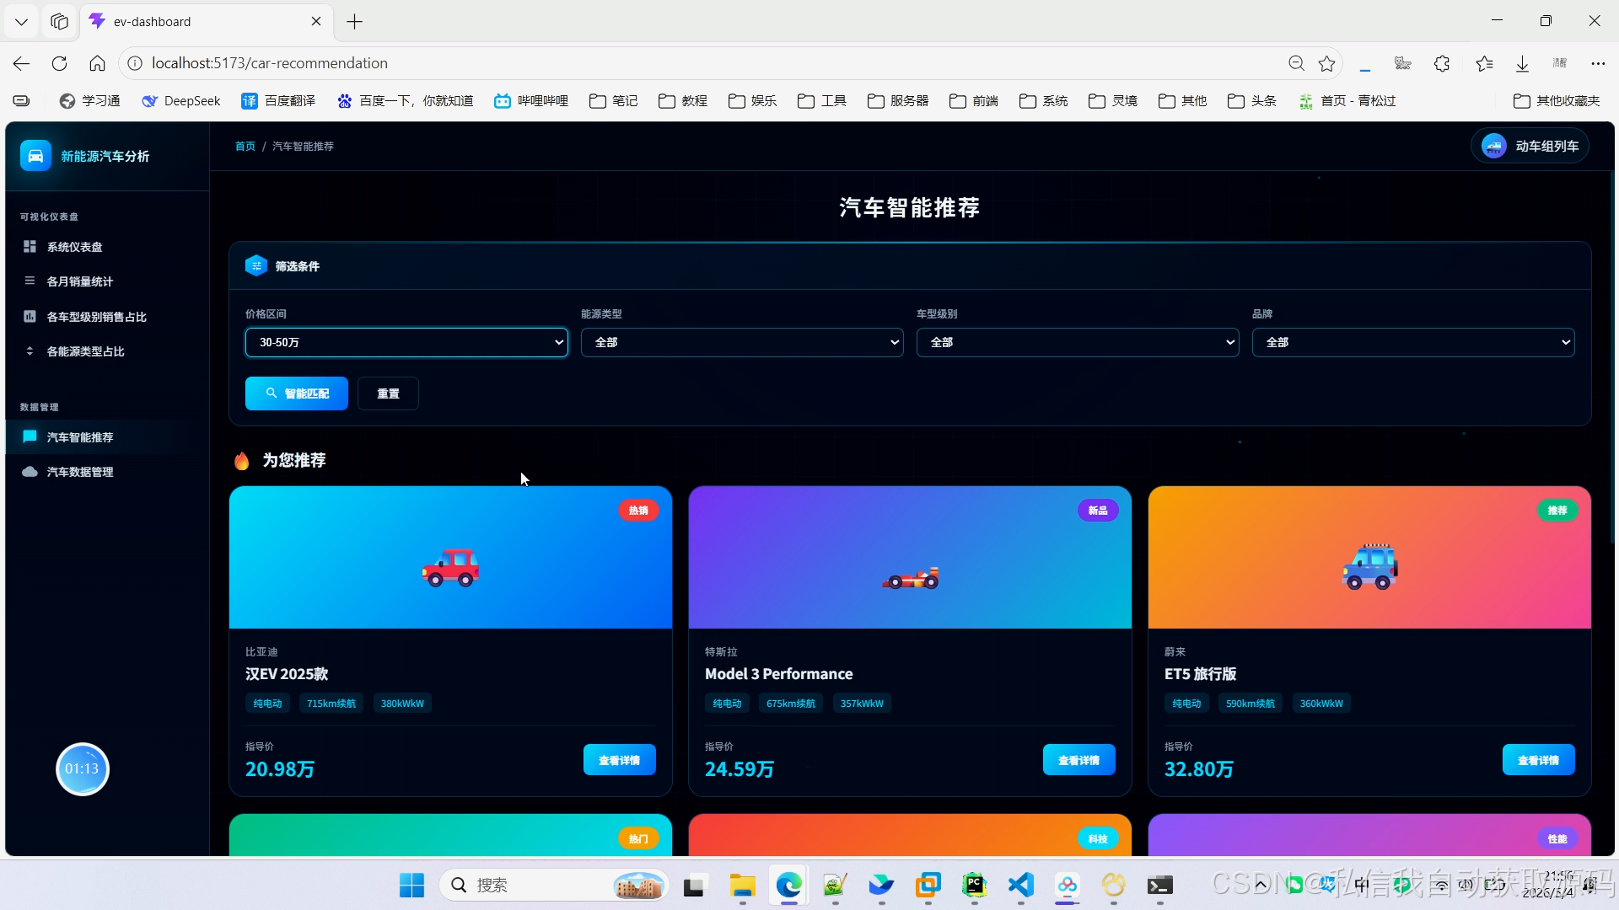The width and height of the screenshot is (1619, 910).
Task: Click the 热销 badge on 汉EV card
Action: [x=638, y=511]
